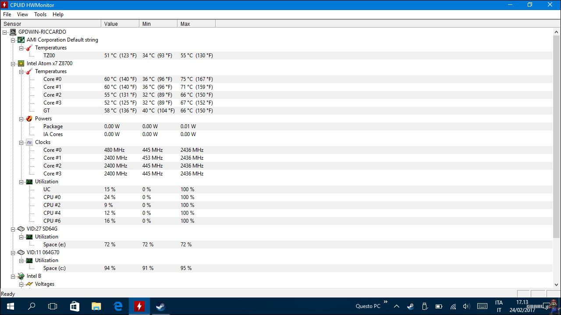This screenshot has width=561, height=315.
Task: Open the Windows Start menu
Action: click(x=11, y=306)
